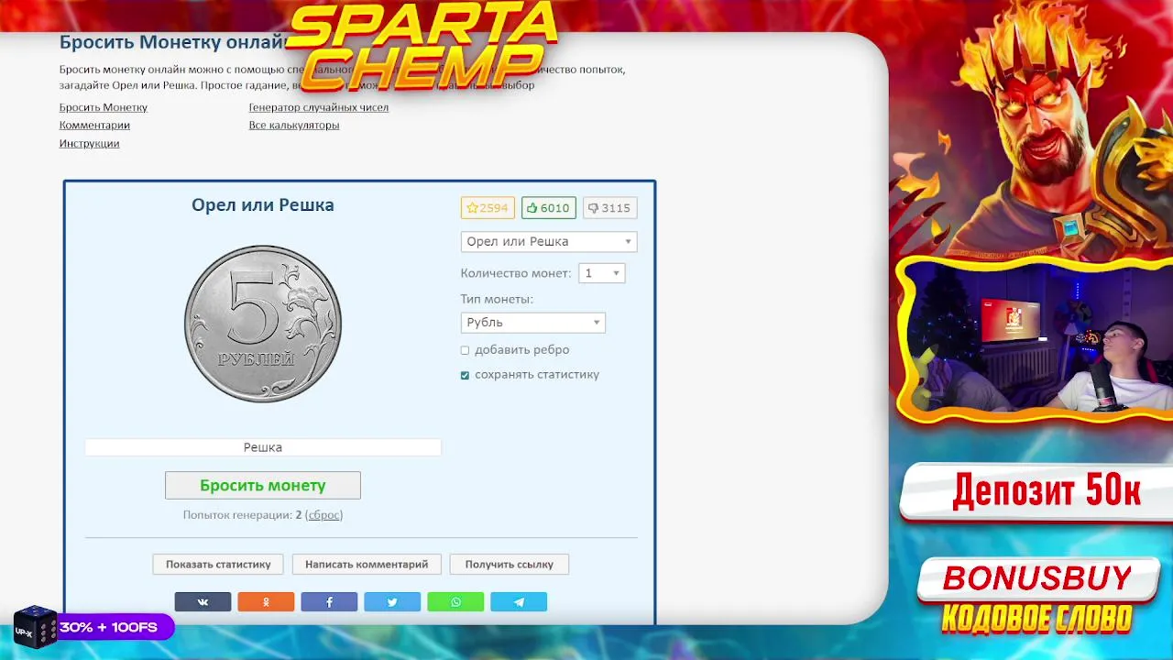This screenshot has width=1173, height=660.
Task: Open the "Количество монет" dropdown
Action: [602, 273]
